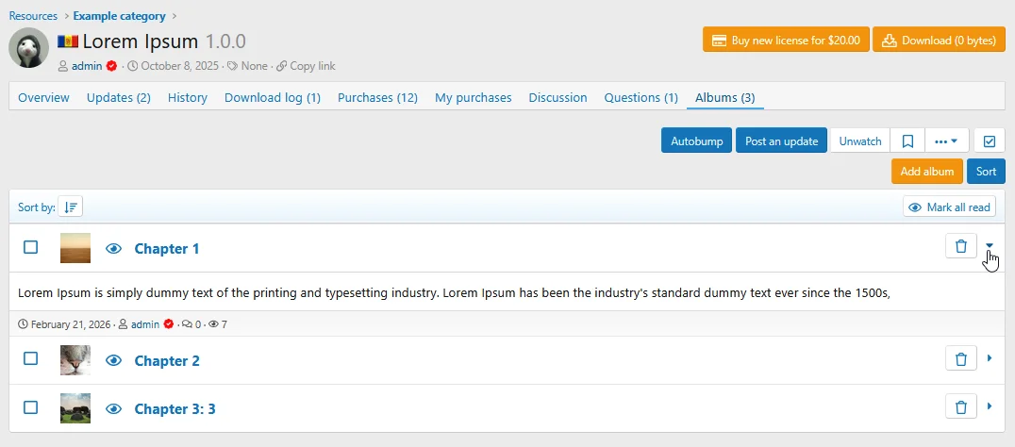Switch to the Discussion tab
1015x447 pixels.
pos(557,98)
